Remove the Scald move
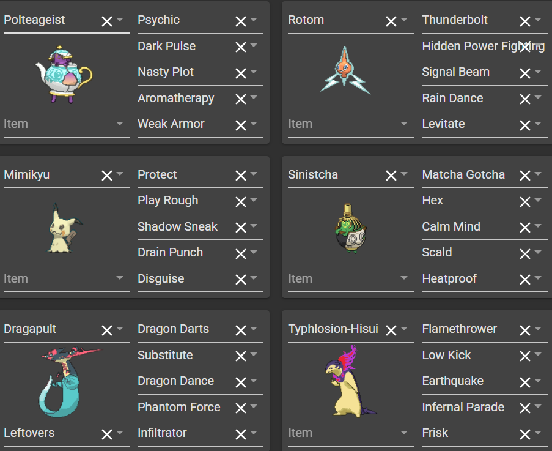552x451 pixels. (x=525, y=254)
